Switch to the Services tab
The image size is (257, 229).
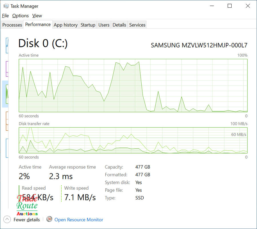pyautogui.click(x=137, y=25)
